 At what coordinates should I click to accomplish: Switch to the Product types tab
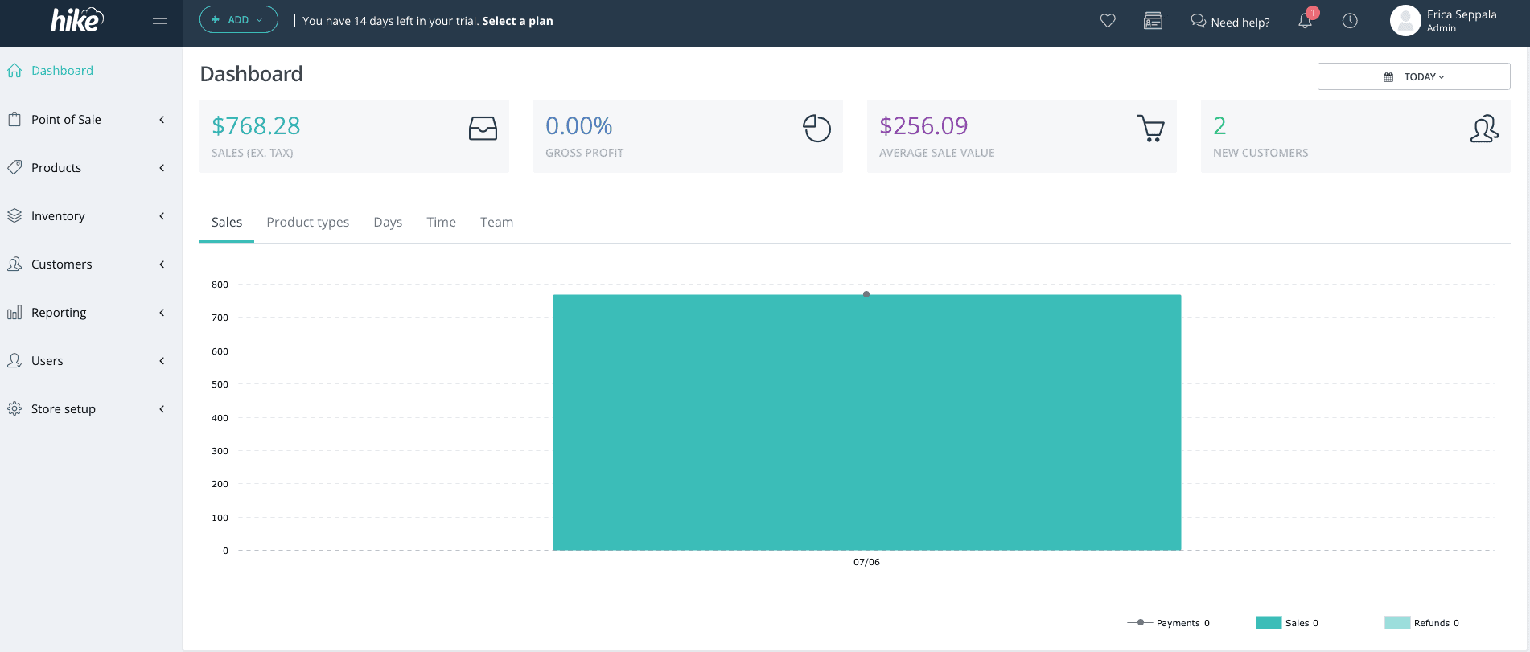pyautogui.click(x=308, y=223)
